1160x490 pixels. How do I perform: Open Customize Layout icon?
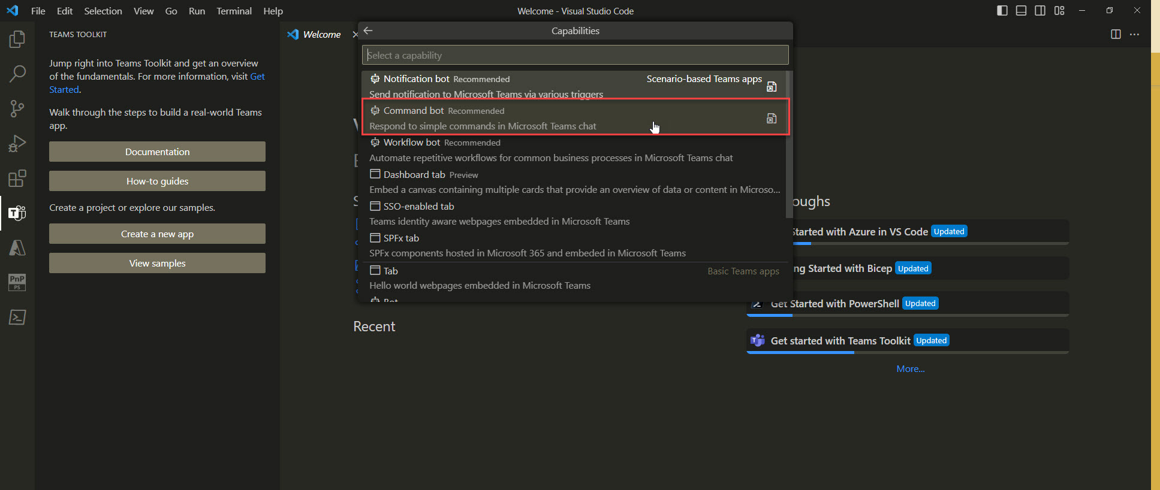pos(1060,11)
